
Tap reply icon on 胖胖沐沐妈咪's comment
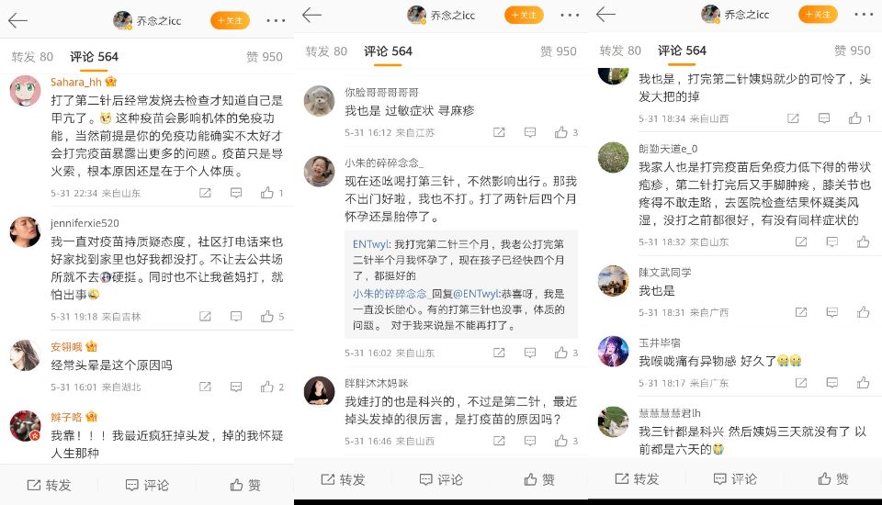[530, 441]
